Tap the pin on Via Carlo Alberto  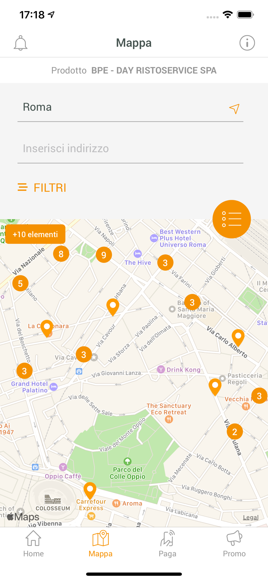tap(238, 338)
